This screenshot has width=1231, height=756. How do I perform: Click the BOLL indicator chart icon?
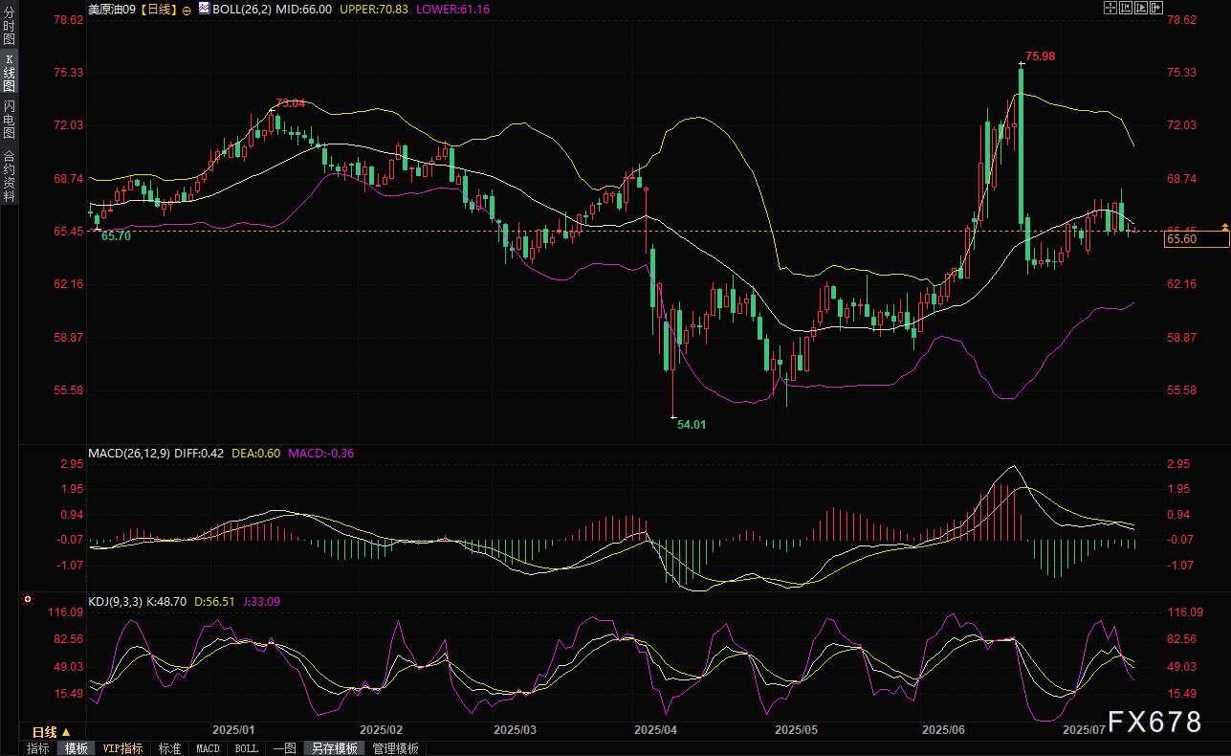pos(204,8)
